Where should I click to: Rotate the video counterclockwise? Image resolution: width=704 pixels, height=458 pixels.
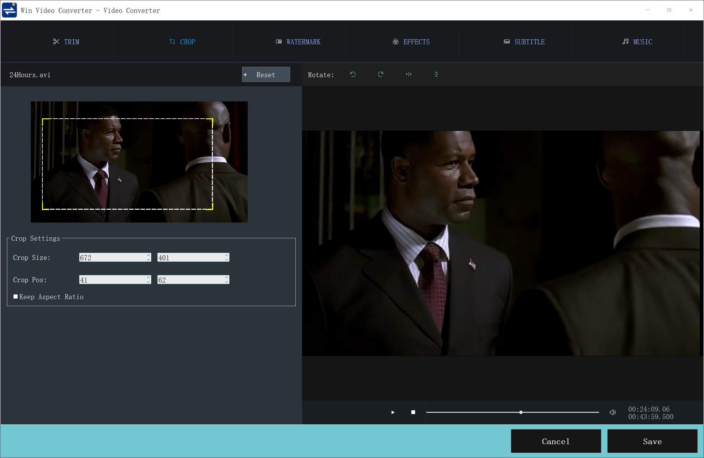point(352,74)
